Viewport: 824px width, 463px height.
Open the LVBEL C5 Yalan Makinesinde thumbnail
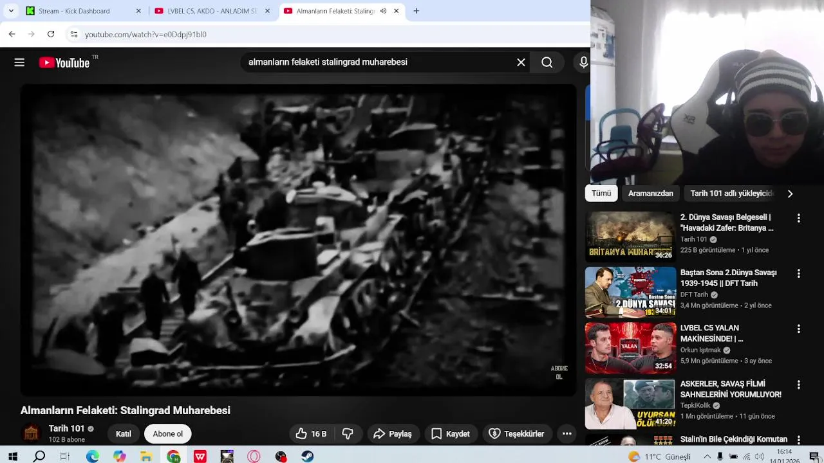tap(630, 348)
